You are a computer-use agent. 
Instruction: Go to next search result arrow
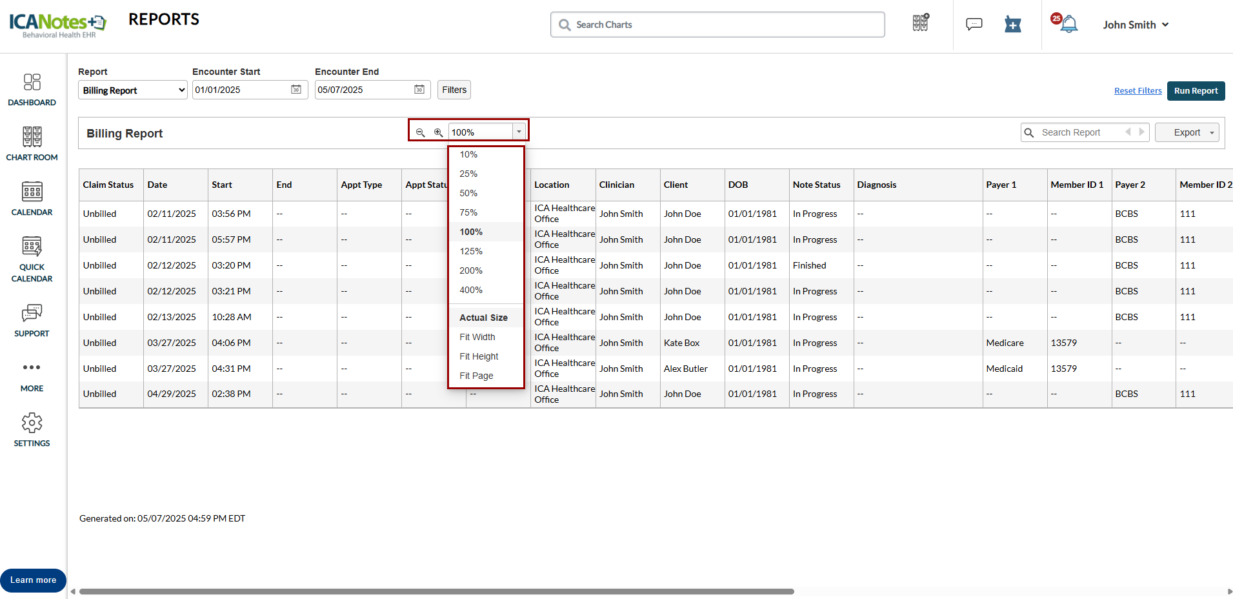(1141, 132)
